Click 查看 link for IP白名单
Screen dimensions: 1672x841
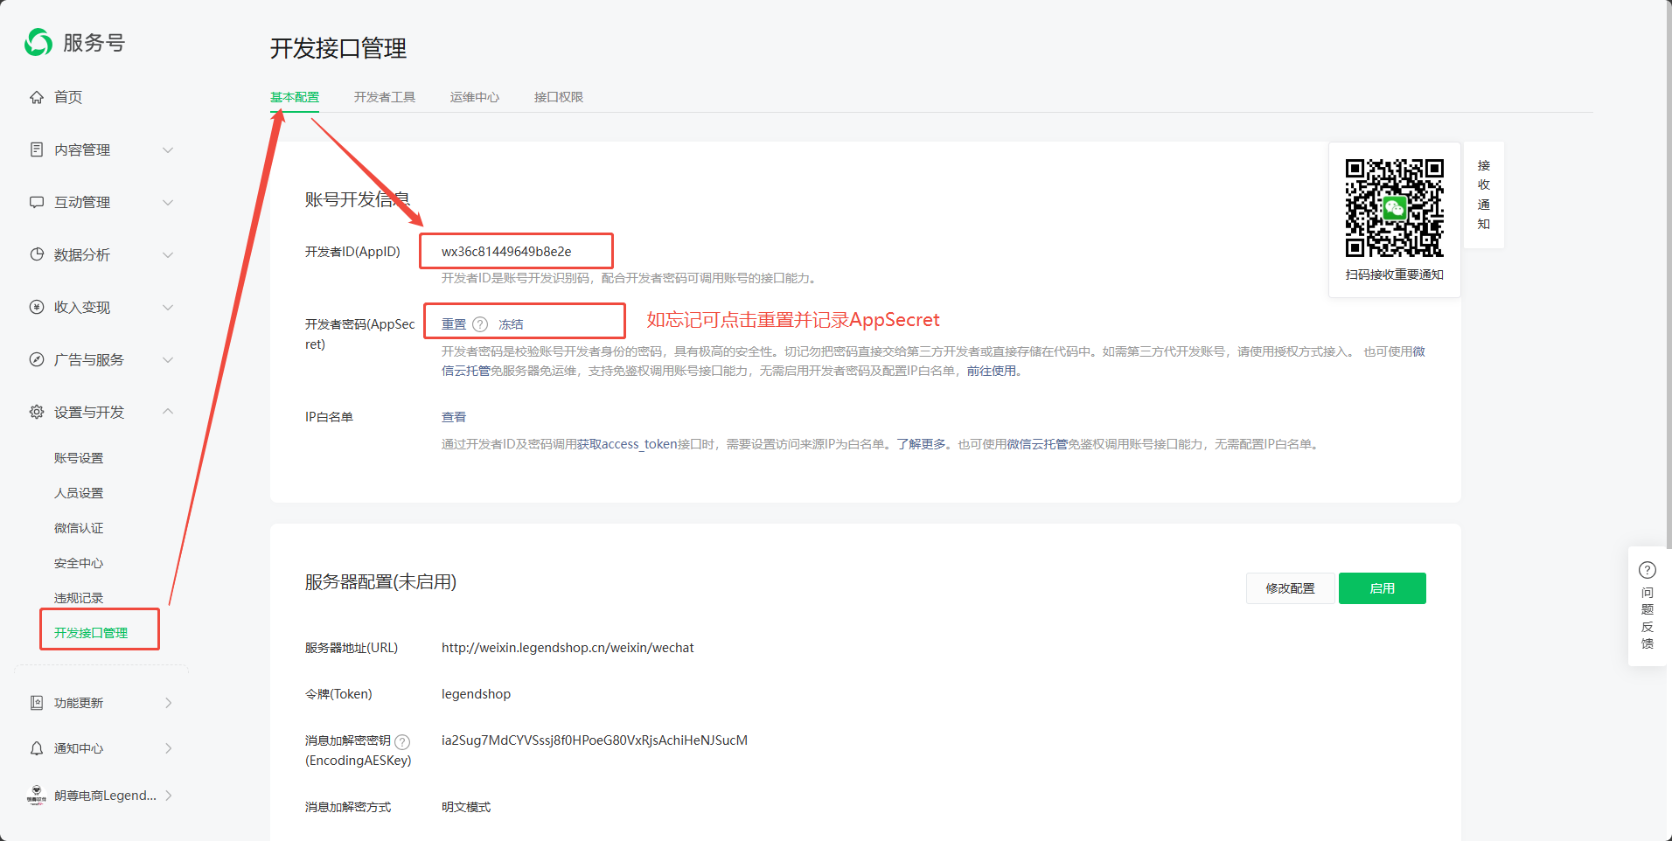click(454, 417)
